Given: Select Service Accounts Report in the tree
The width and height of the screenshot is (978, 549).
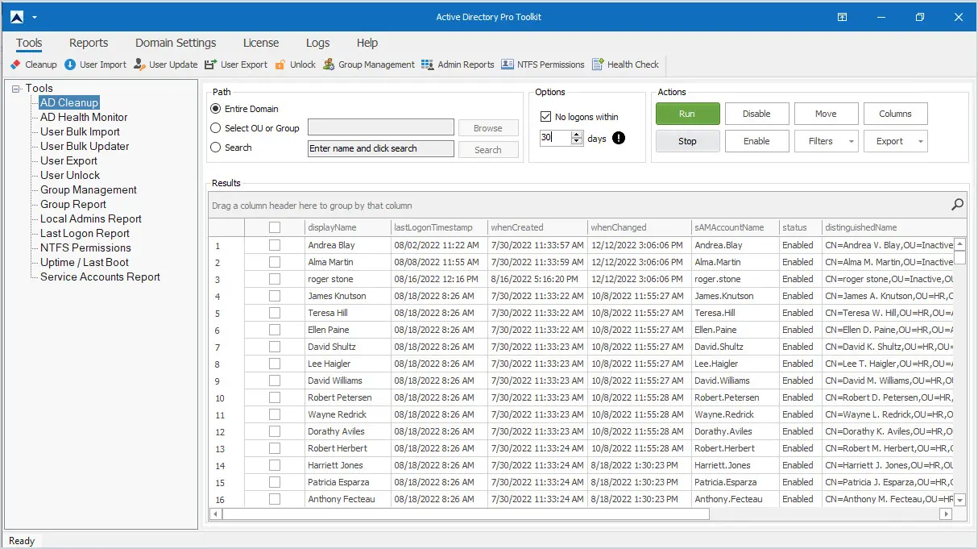Looking at the screenshot, I should [100, 277].
